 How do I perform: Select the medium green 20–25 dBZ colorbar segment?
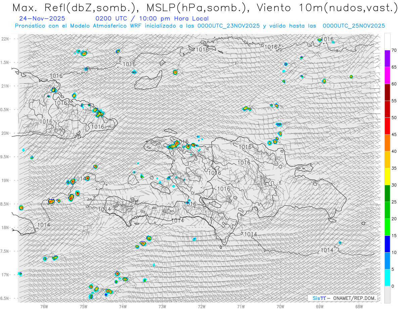[387, 210]
